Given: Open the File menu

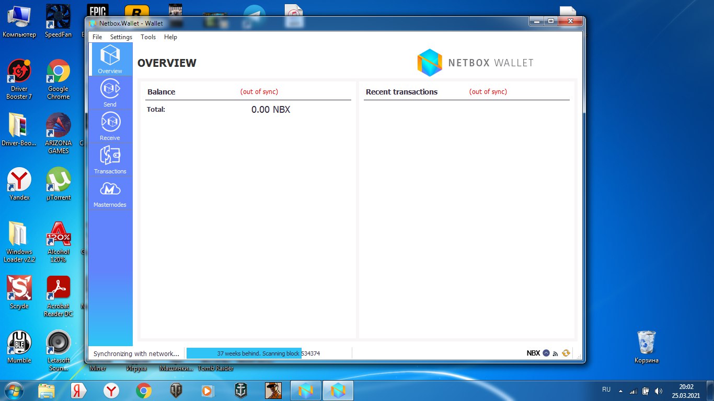Looking at the screenshot, I should tap(97, 37).
